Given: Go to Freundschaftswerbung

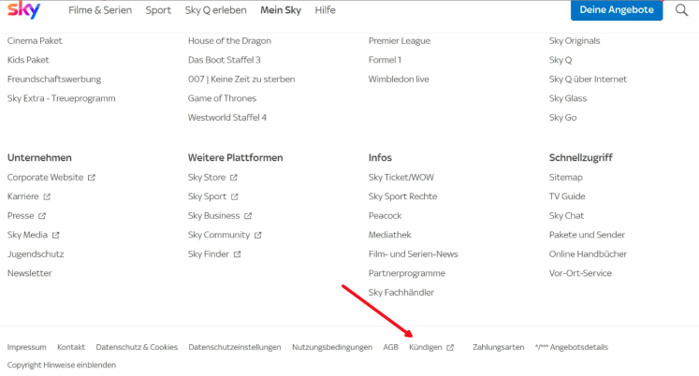Looking at the screenshot, I should 54,79.
